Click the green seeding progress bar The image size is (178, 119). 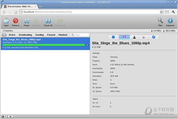click(x=44, y=45)
